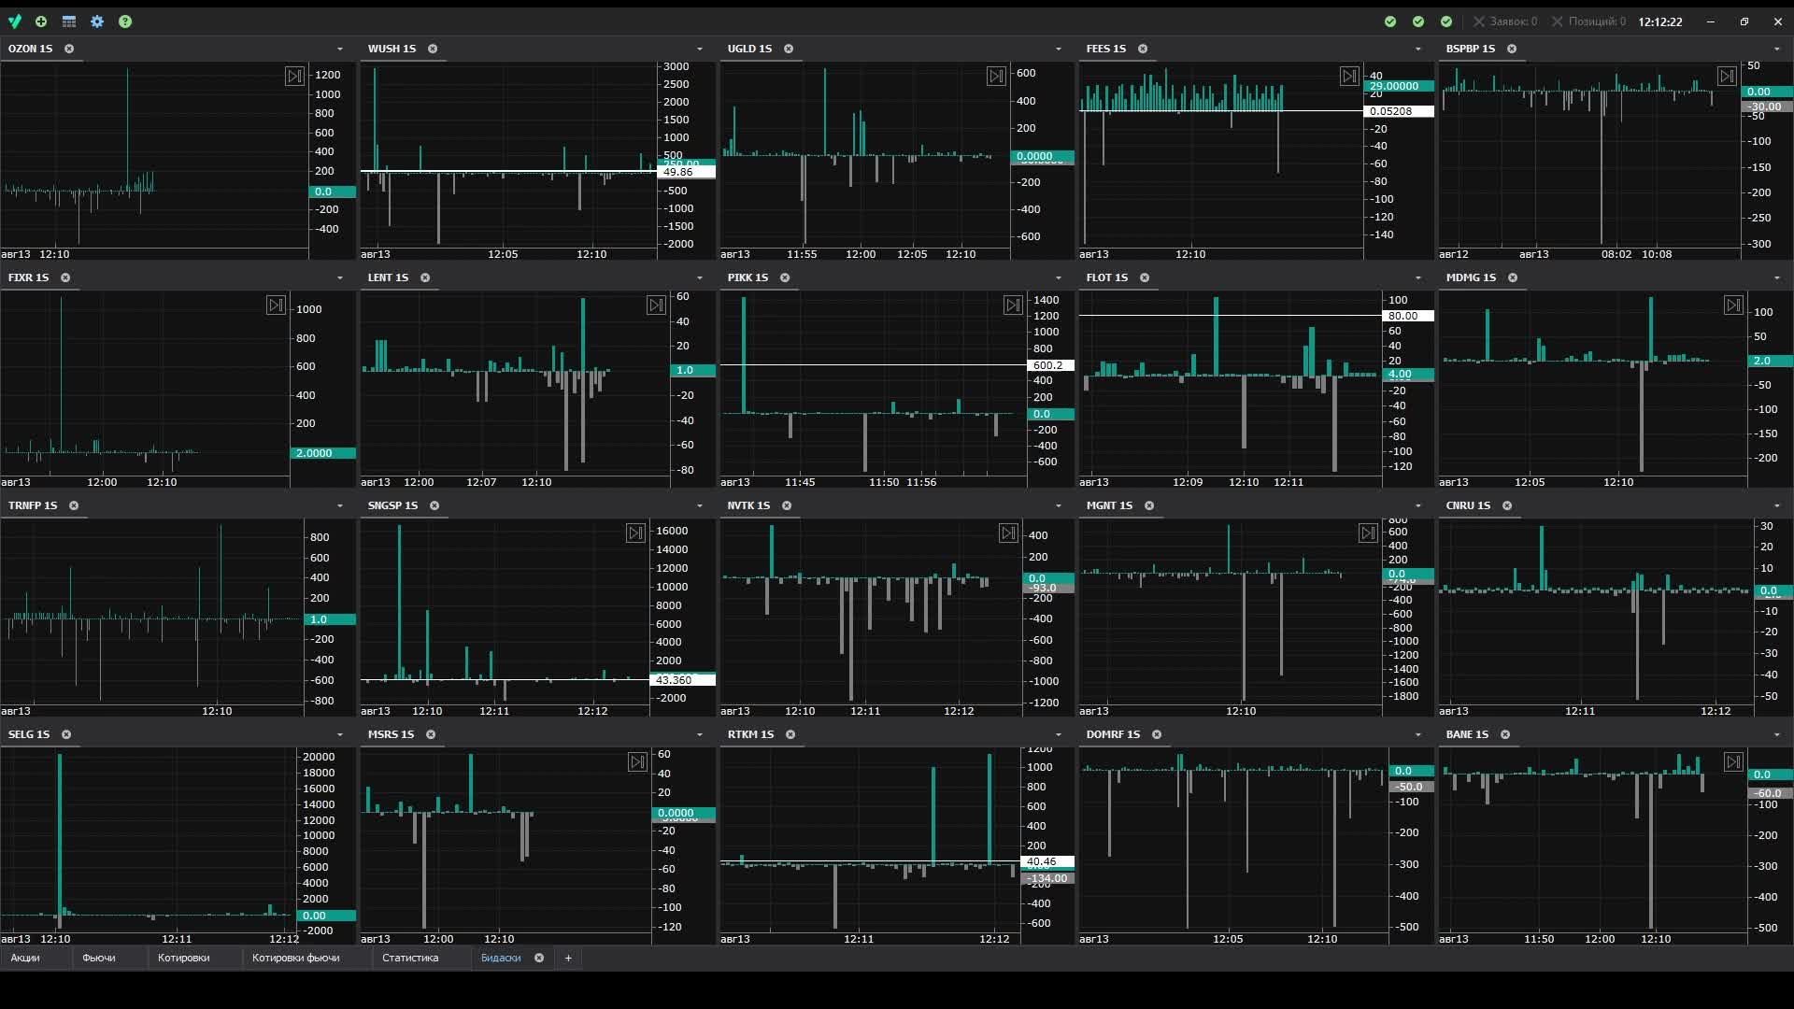1794x1009 pixels.
Task: Jump to latest data on BSPBP chart
Action: (1727, 77)
